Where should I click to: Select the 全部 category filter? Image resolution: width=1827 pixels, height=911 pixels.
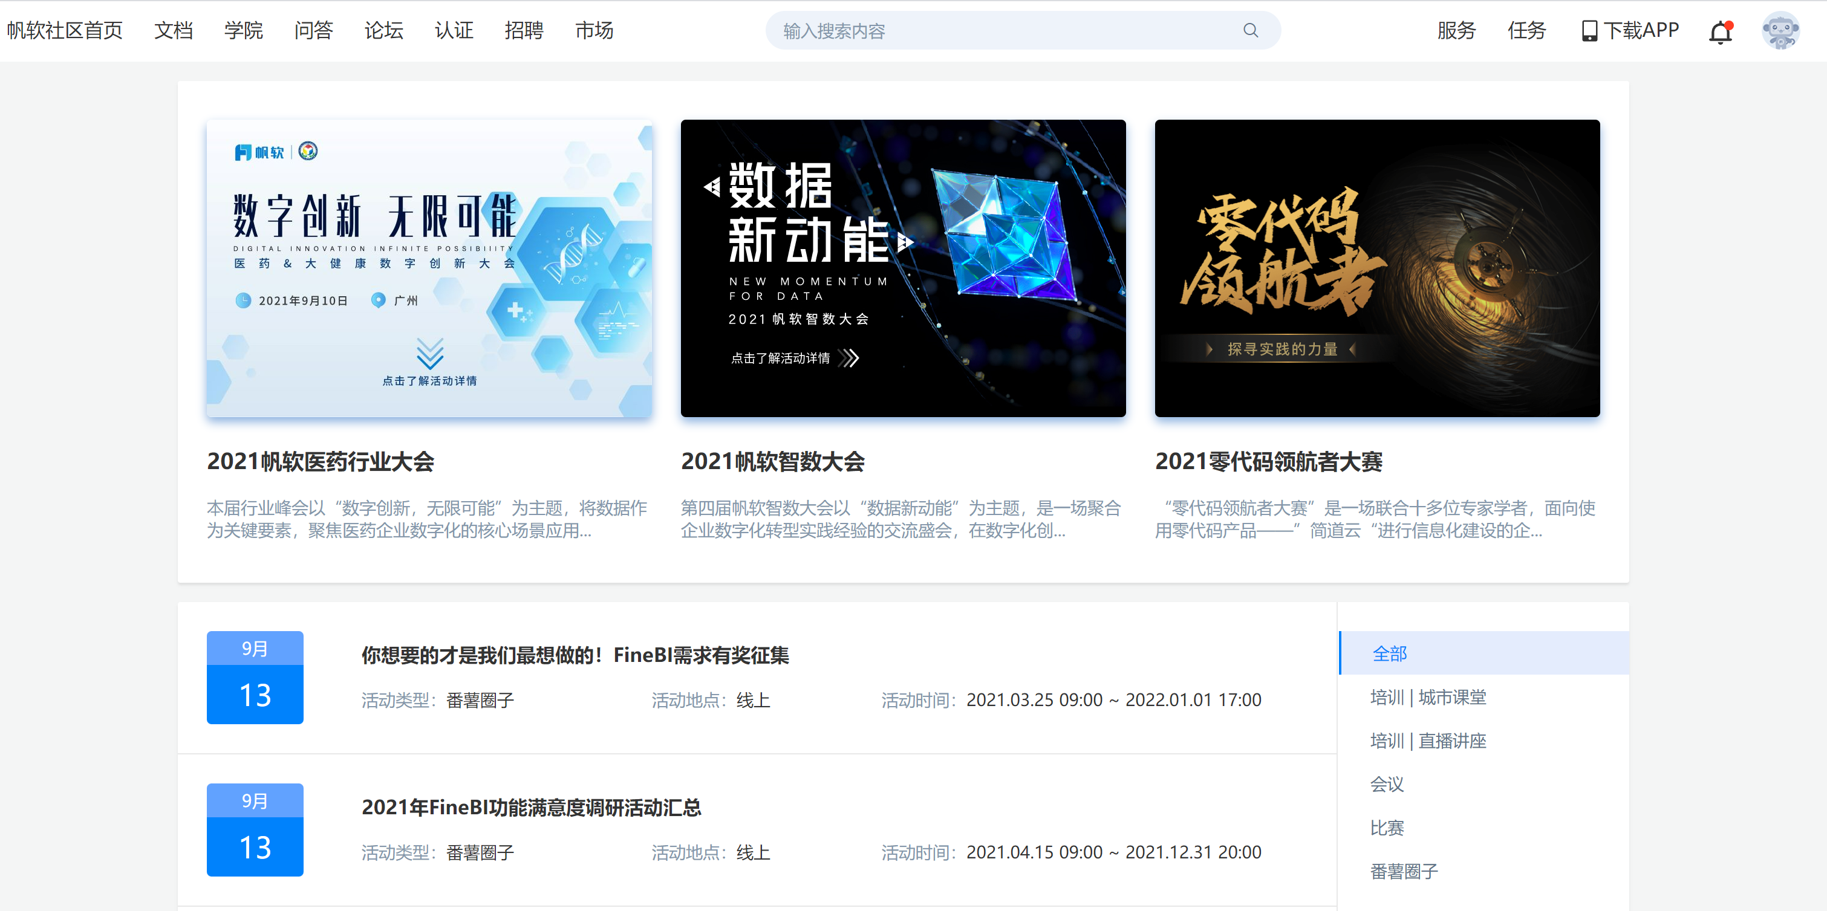(1389, 653)
